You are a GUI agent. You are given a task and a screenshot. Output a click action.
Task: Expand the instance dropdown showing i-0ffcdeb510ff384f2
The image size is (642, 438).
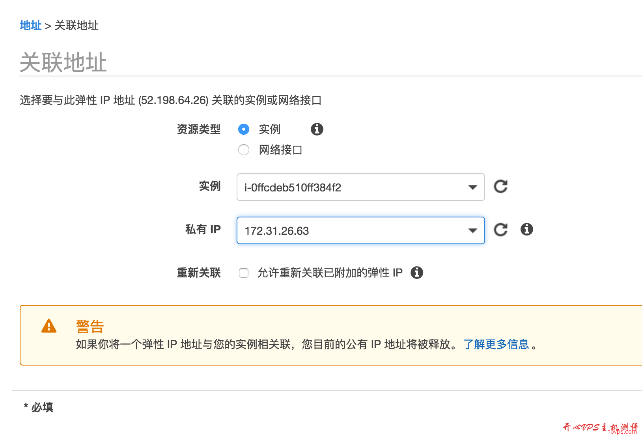360,187
